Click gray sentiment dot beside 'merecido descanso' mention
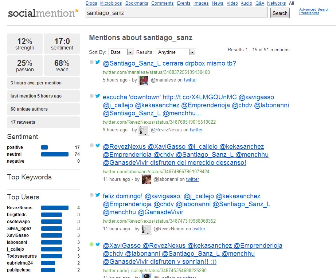The height and width of the screenshot is (278, 336). pos(91,145)
